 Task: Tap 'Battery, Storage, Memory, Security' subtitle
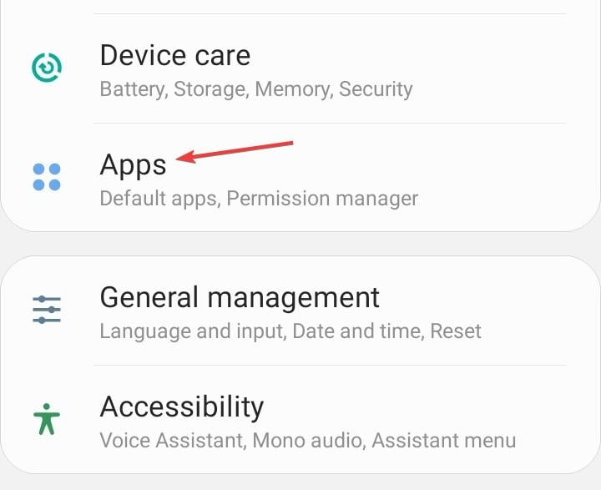point(255,88)
